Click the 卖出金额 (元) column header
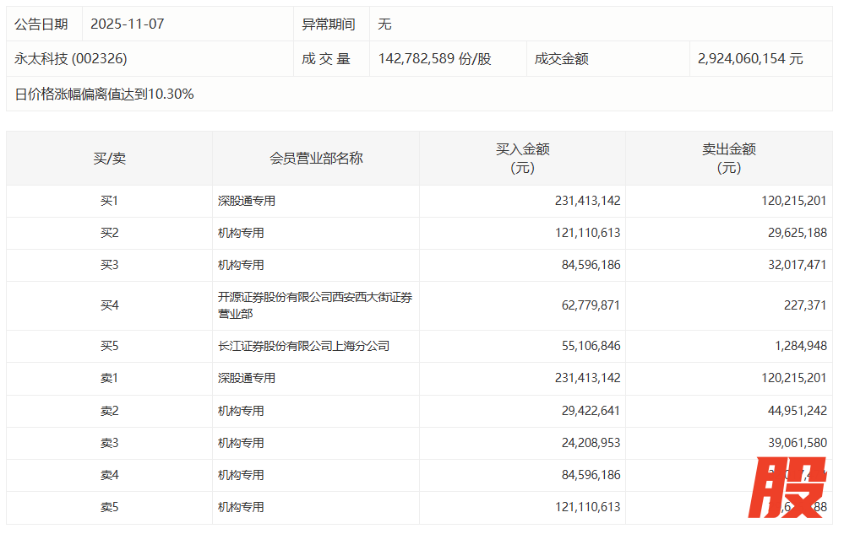 click(x=728, y=159)
